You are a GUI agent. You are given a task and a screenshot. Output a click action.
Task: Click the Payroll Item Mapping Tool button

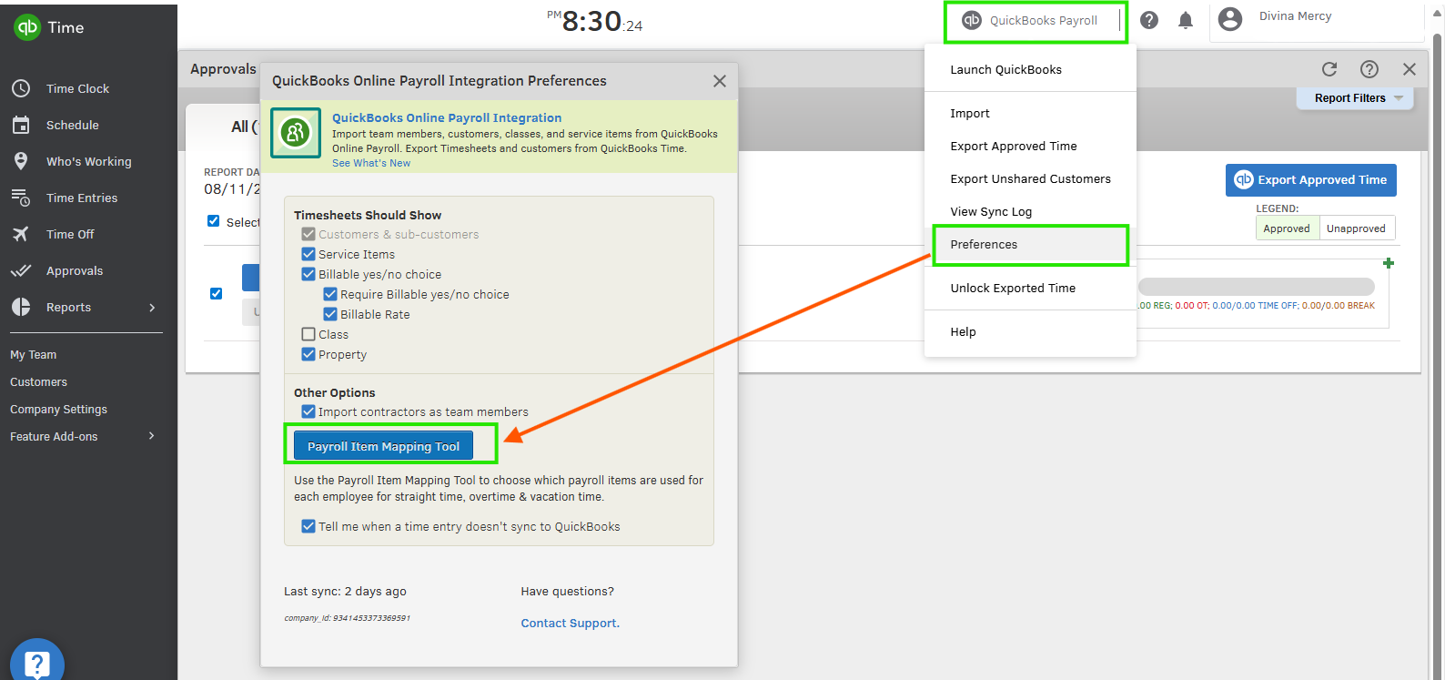click(383, 446)
